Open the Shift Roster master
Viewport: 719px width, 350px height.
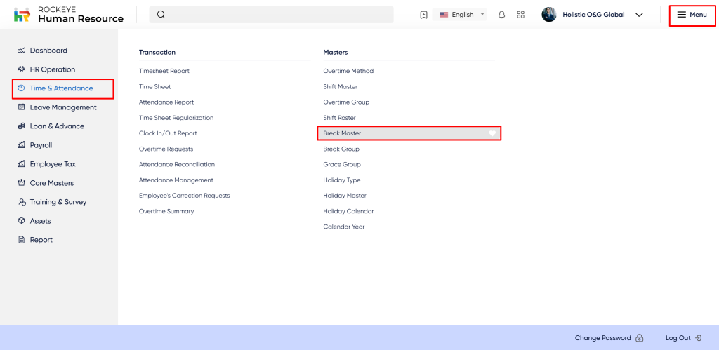pos(339,118)
